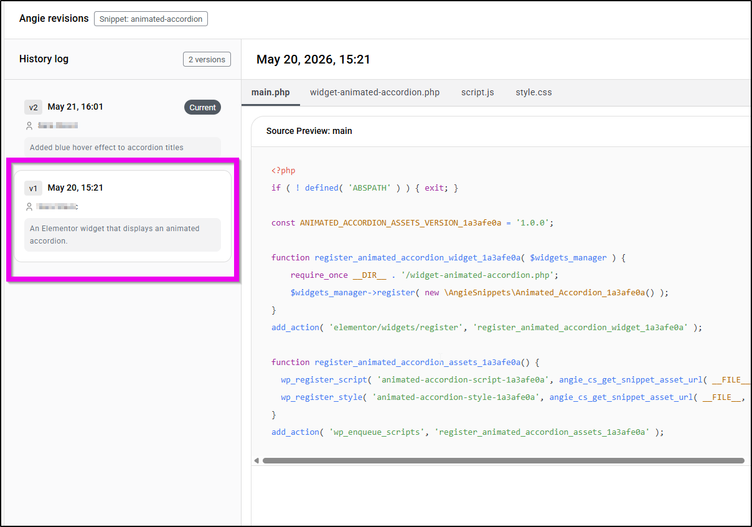This screenshot has width=752, height=527.
Task: Click the Angie revisions title
Action: [x=54, y=19]
